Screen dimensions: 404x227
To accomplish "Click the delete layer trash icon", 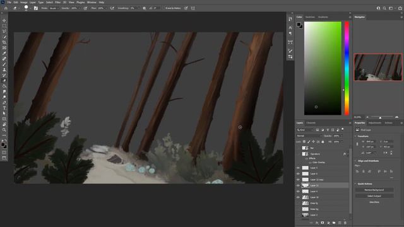I will [x=345, y=223].
